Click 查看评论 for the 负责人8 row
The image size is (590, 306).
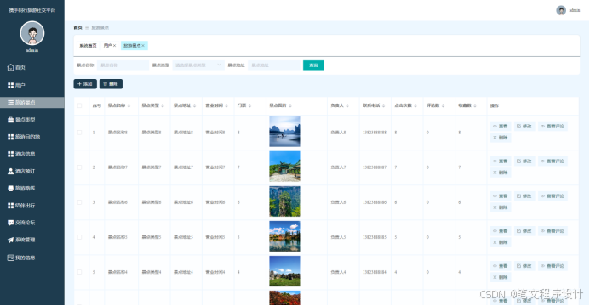tap(553, 127)
